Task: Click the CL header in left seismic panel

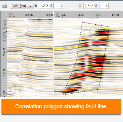Action: point(12,15)
